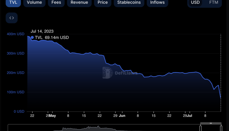Screen dimensions: 229x131
Task: Toggle the TVL chart metric
Action: click(x=13, y=2)
